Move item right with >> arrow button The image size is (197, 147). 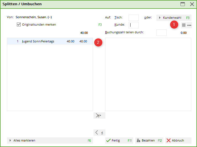tap(99, 115)
